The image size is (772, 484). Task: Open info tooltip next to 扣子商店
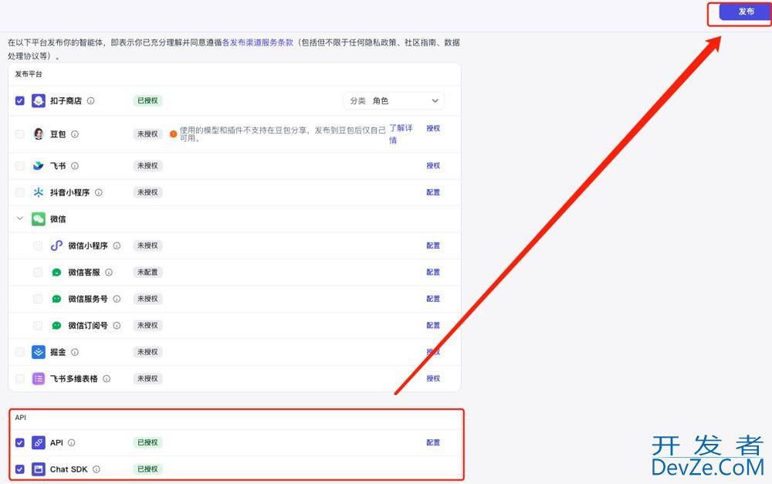coord(90,101)
